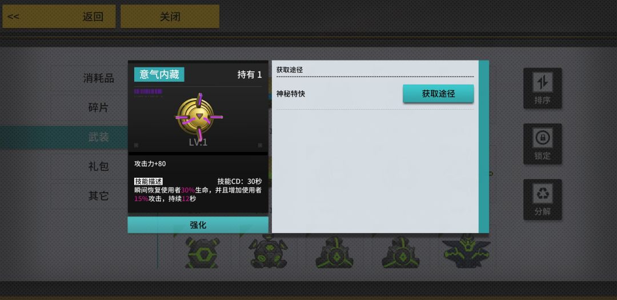Switch to the 武装 category tab
Image resolution: width=617 pixels, height=300 pixels.
98,137
